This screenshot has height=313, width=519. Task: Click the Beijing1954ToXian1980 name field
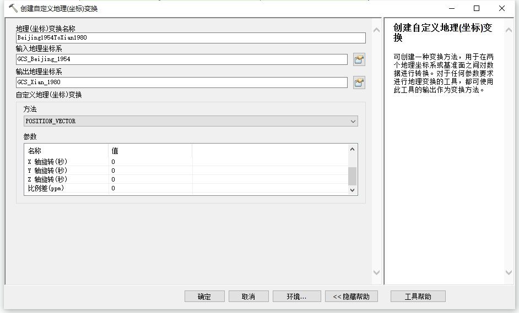point(191,38)
